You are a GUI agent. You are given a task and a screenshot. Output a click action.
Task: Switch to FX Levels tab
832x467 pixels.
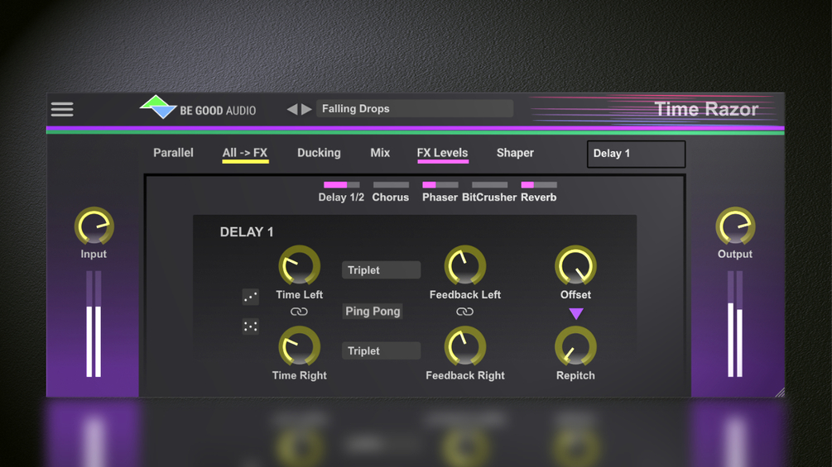point(443,154)
